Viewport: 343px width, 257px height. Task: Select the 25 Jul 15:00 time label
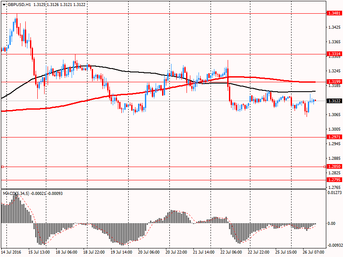286,252
